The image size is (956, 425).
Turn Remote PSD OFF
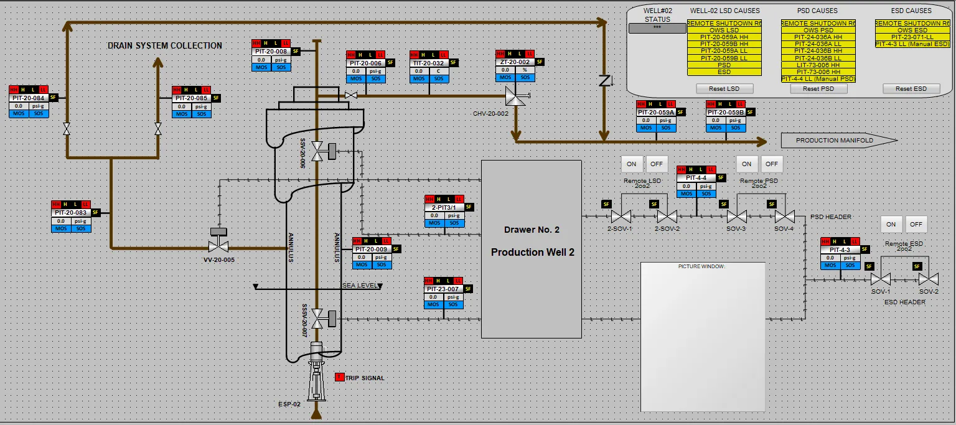tap(772, 164)
